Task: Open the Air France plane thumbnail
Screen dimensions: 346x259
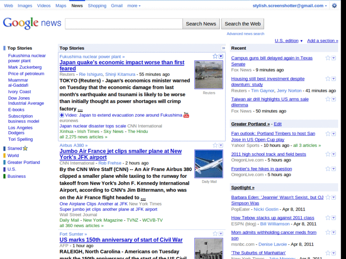Action: tap(208, 164)
